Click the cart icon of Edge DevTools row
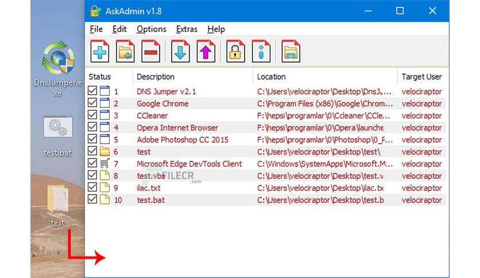Screen dimensions: 480x278 [104, 164]
